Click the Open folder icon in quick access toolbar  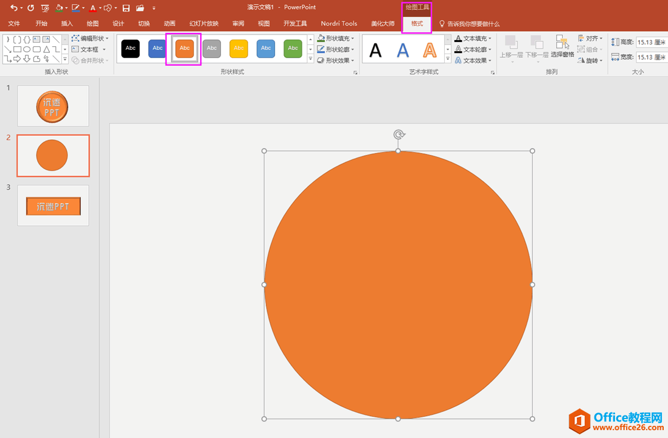pyautogui.click(x=140, y=8)
